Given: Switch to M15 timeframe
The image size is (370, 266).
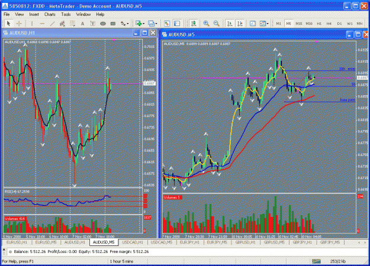Looking at the screenshot, I should 299,24.
